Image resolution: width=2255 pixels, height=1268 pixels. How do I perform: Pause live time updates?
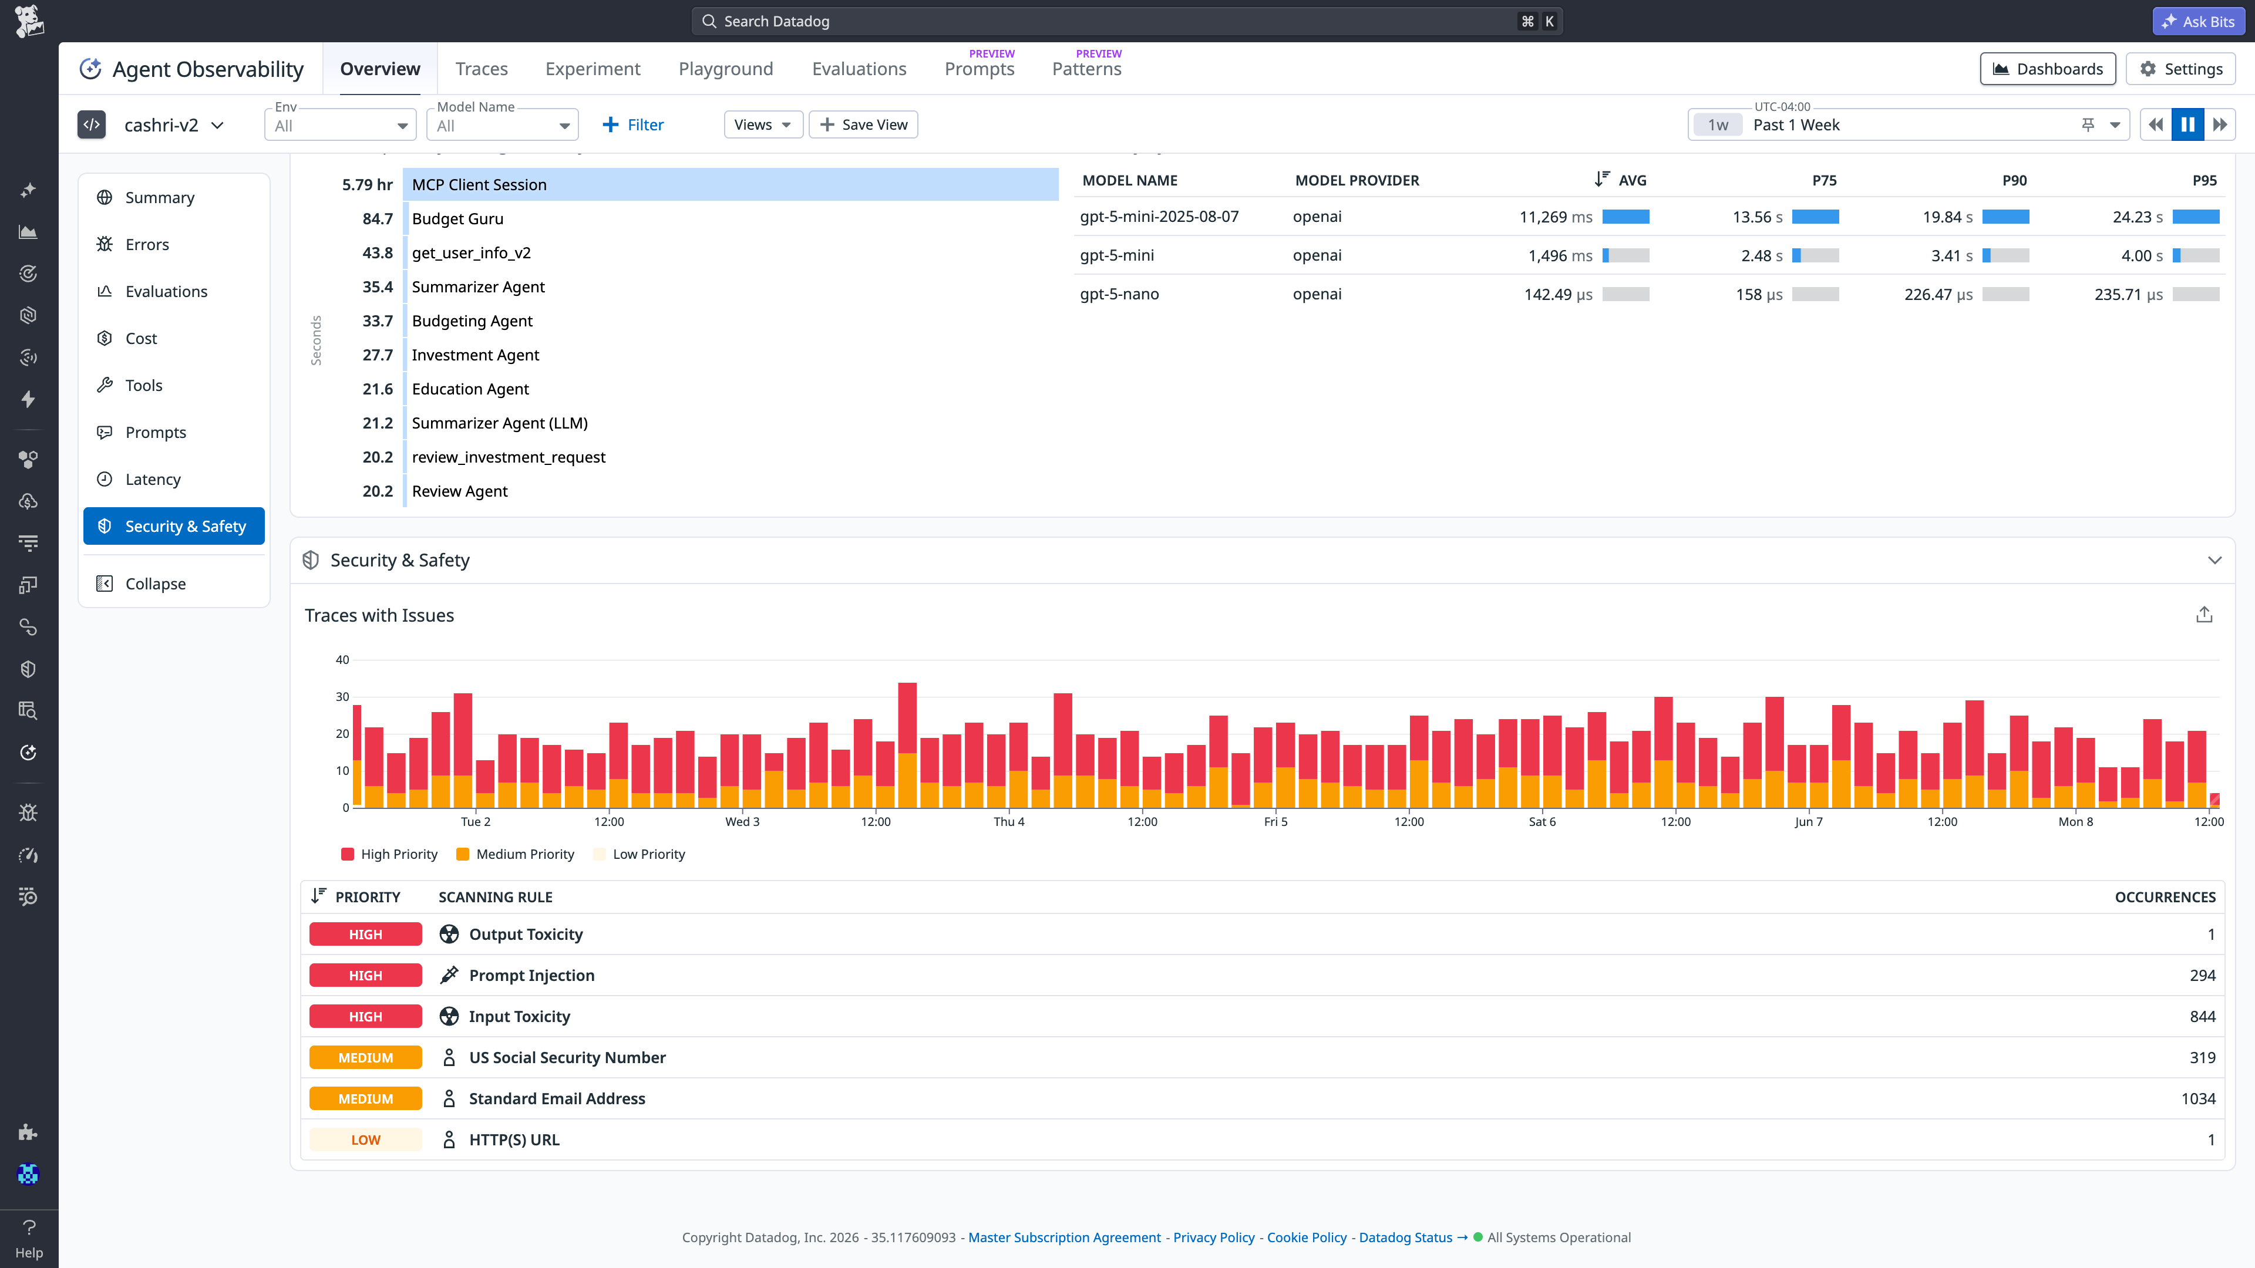coord(2187,125)
